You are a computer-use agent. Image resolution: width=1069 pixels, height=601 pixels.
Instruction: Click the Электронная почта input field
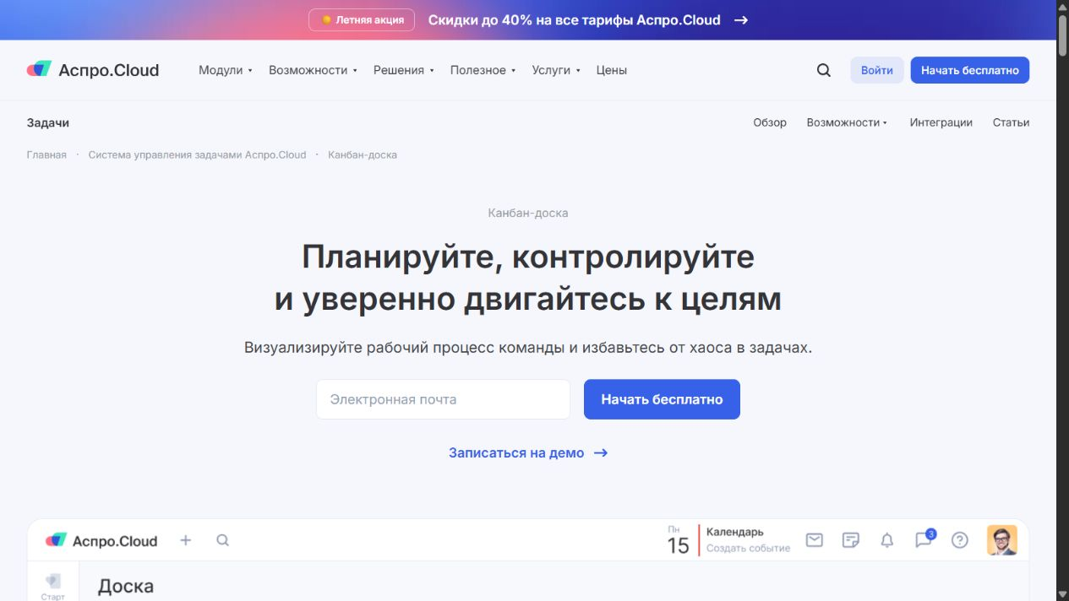pos(444,399)
